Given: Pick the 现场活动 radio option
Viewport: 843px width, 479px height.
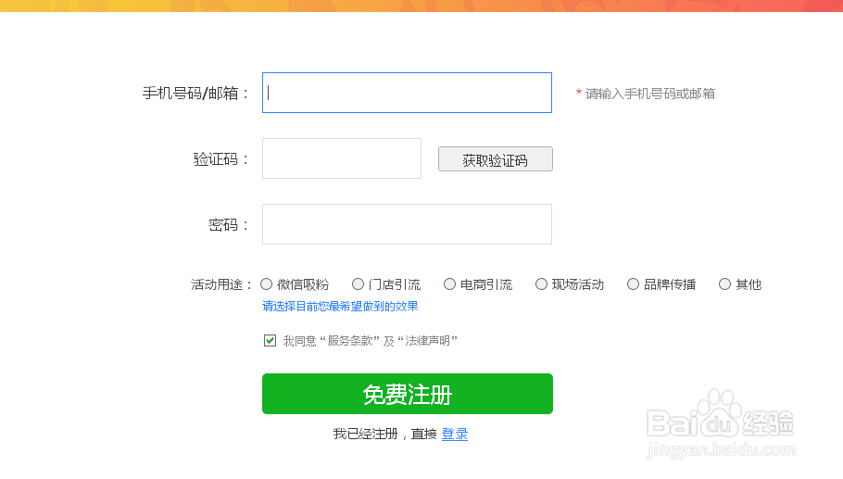Looking at the screenshot, I should (542, 284).
